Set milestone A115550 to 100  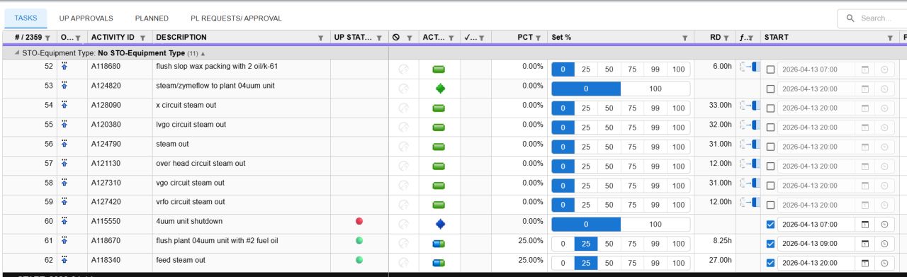(x=655, y=224)
